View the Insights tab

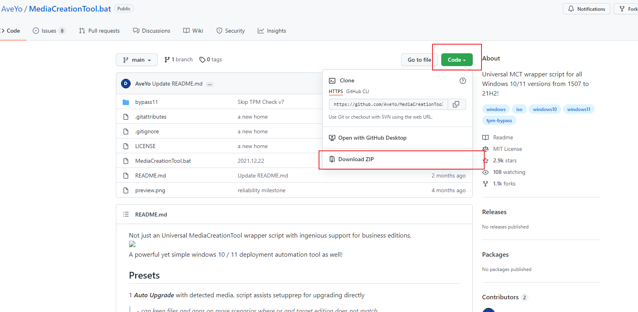(272, 31)
